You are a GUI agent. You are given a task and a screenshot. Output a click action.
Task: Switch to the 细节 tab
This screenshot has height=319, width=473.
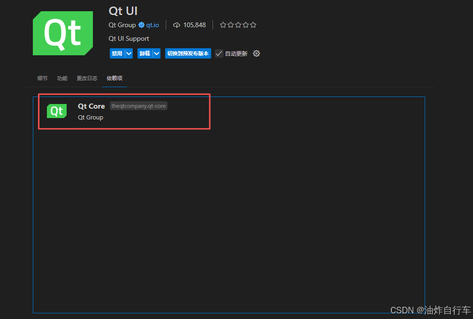[42, 78]
